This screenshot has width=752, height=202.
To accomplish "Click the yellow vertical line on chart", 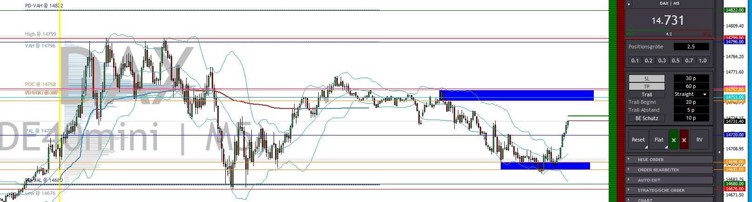I will [60, 101].
